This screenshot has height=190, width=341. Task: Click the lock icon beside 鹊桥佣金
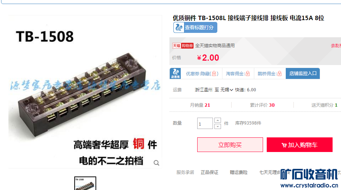point(280,73)
